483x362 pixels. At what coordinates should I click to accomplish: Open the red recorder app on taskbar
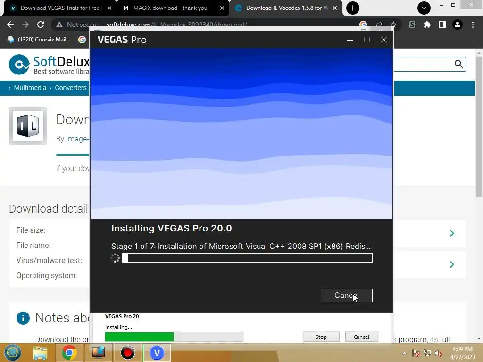tap(127, 353)
